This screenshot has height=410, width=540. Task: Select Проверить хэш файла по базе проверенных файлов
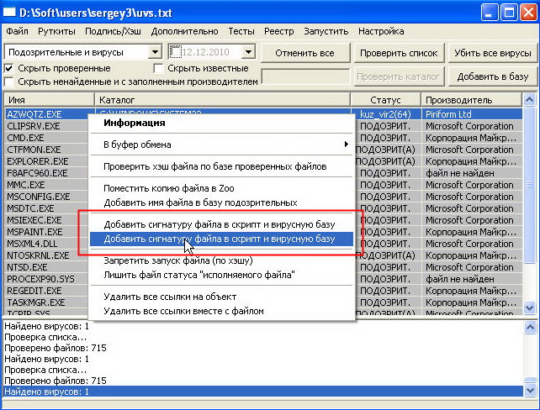coord(222,166)
